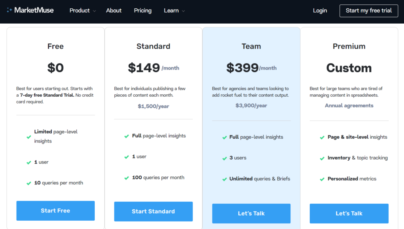Image resolution: width=404 pixels, height=229 pixels.
Task: Click checkmark beside Standard Full page-level insights
Action: tap(127, 136)
